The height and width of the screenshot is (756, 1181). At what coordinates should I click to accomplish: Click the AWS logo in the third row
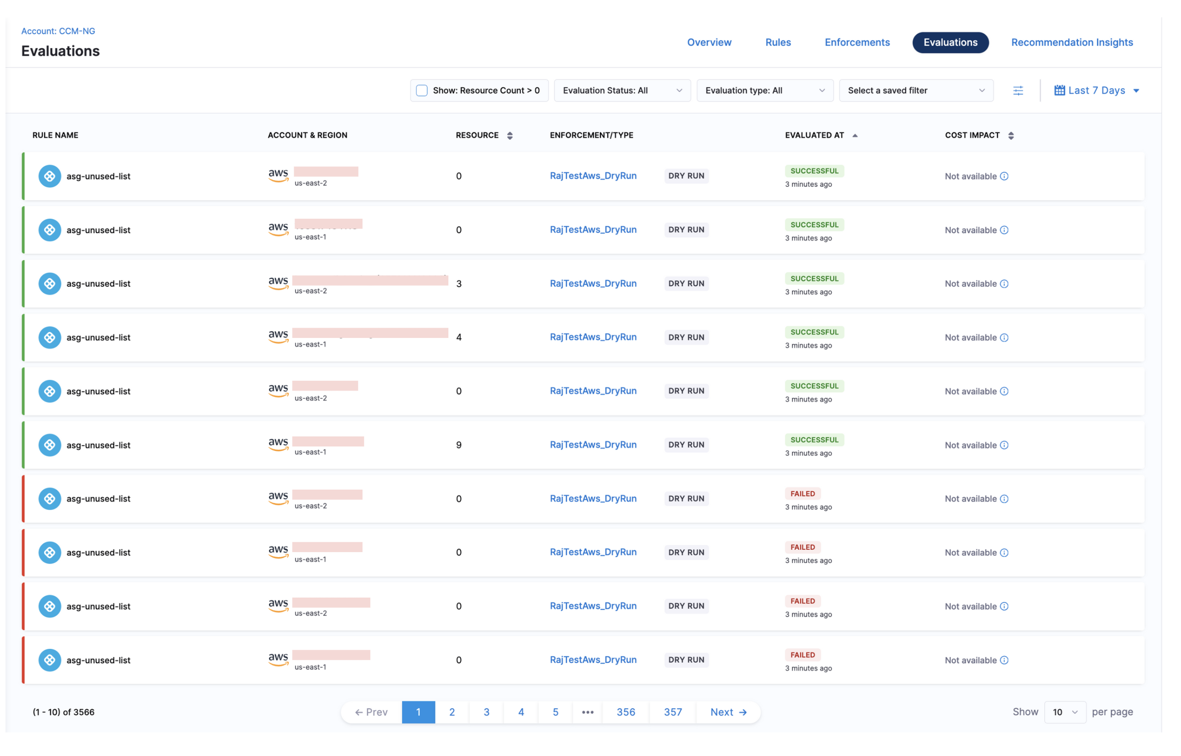pos(278,283)
